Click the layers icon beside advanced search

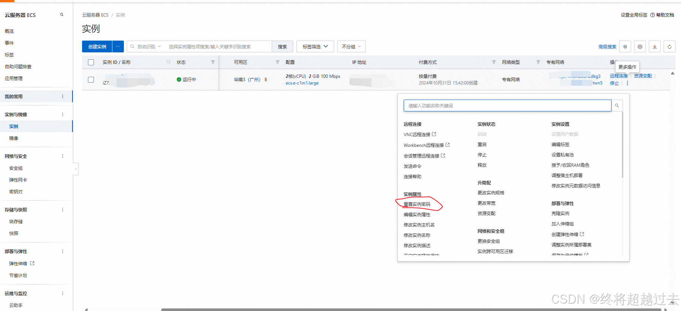625,47
